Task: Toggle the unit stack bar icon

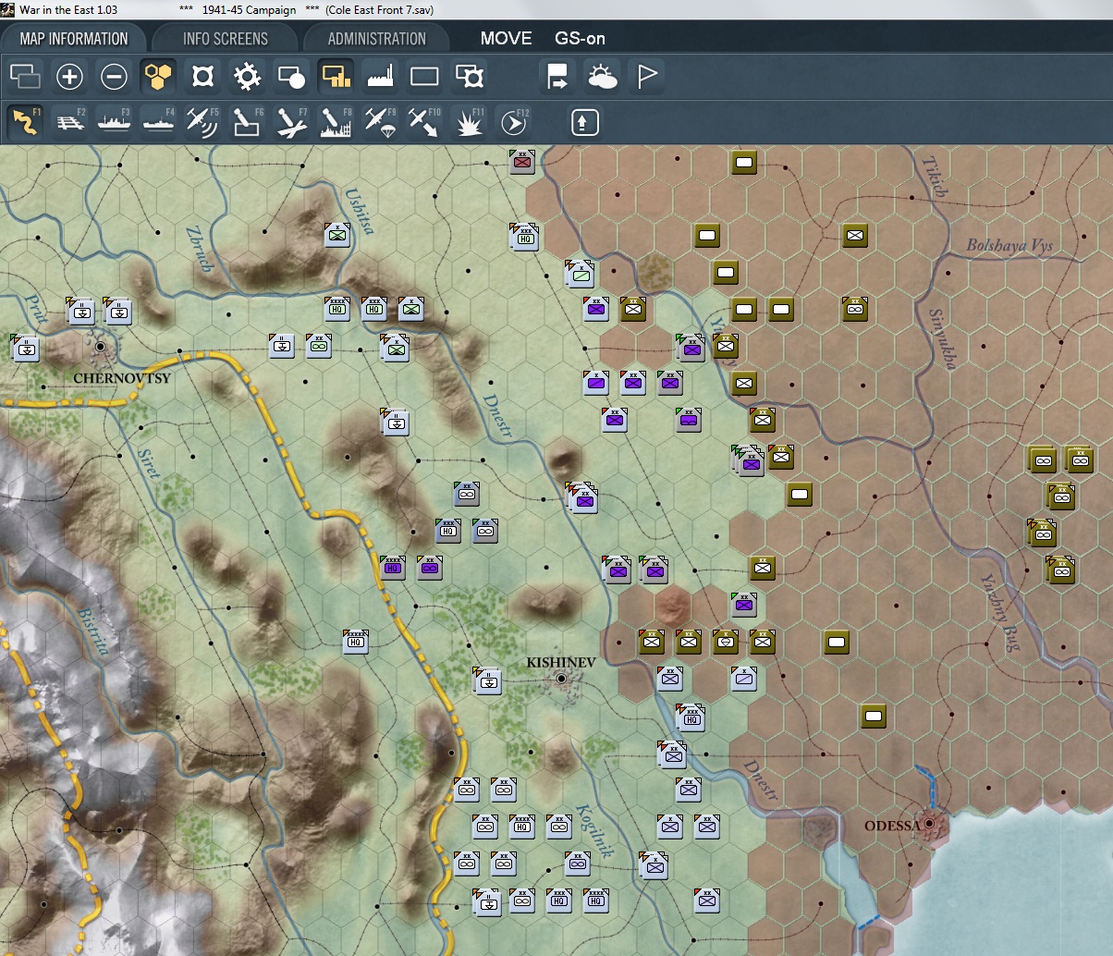Action: click(336, 77)
